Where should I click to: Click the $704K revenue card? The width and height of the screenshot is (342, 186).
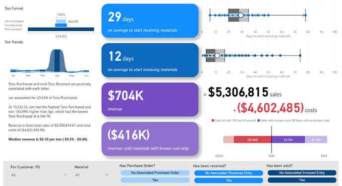point(150,99)
